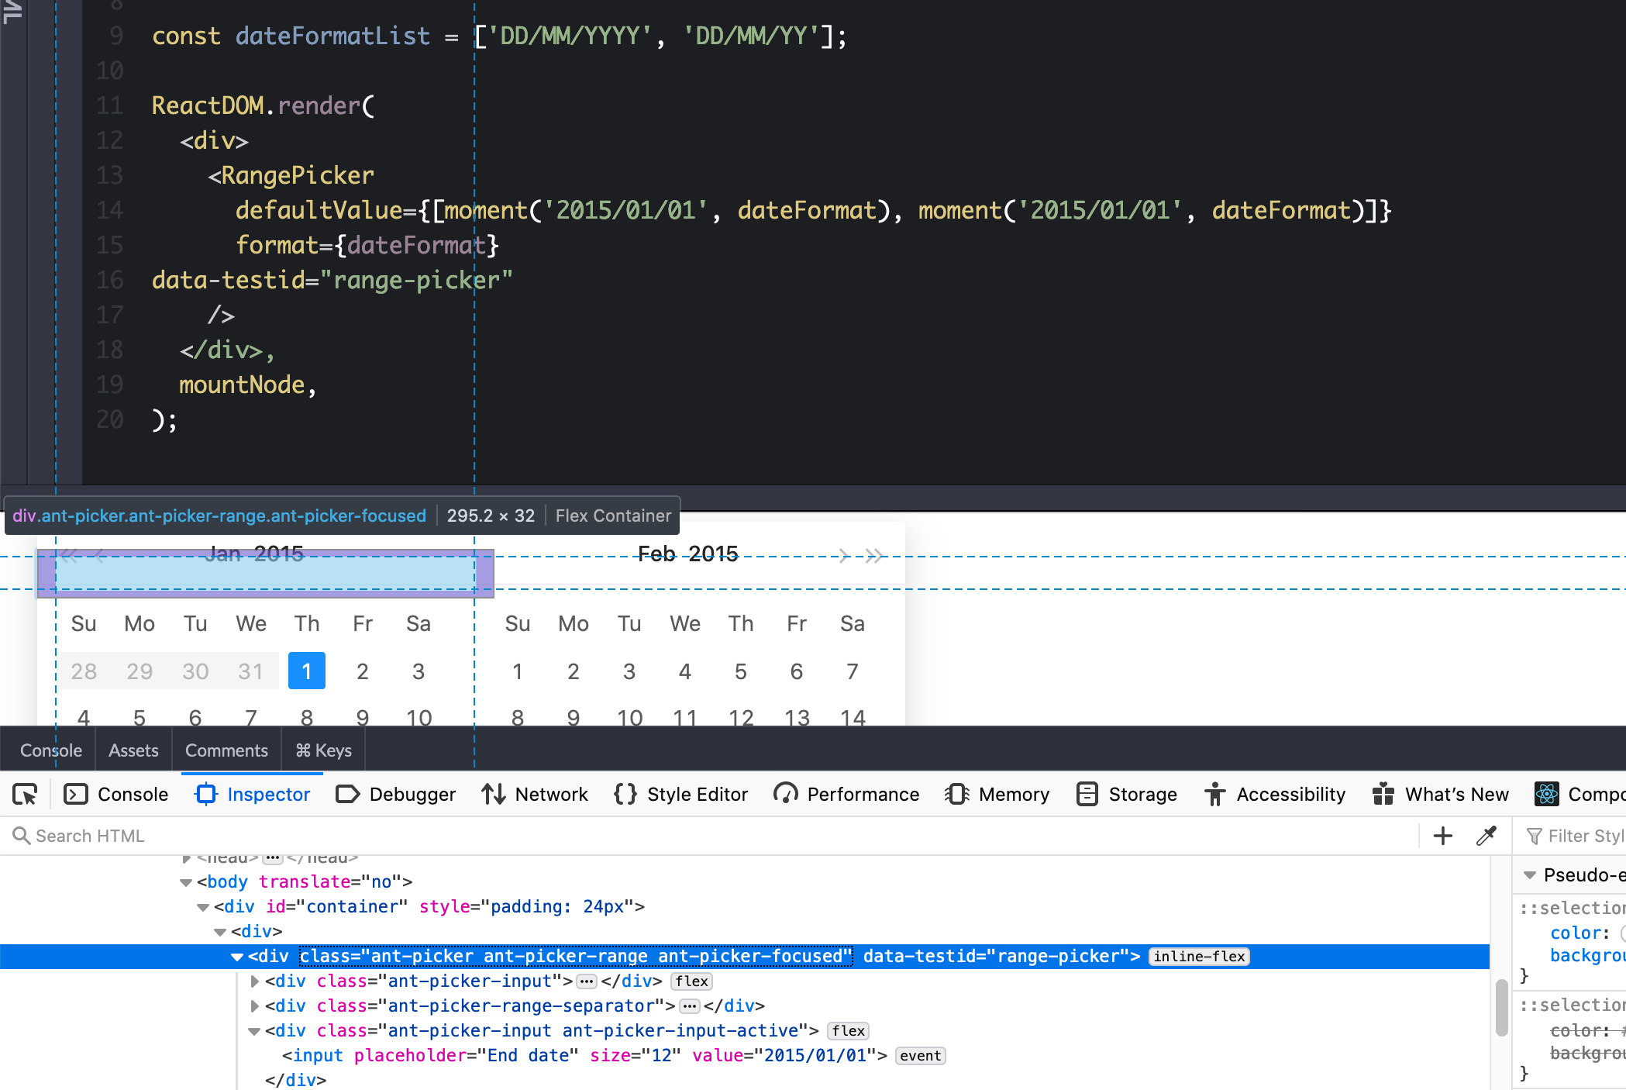Screen dimensions: 1626x1090
Task: Activate the element picker tool
Action: tap(24, 794)
